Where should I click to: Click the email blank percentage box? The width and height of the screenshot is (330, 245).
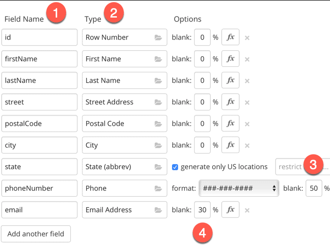[202, 210]
